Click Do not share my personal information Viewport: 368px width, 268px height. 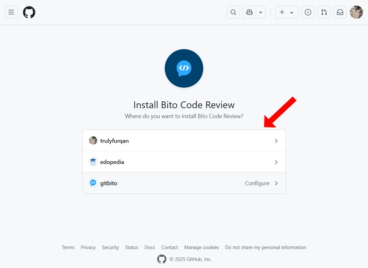click(265, 247)
